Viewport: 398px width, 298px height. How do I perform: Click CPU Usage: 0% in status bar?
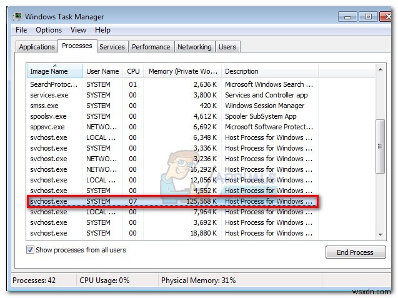click(104, 281)
